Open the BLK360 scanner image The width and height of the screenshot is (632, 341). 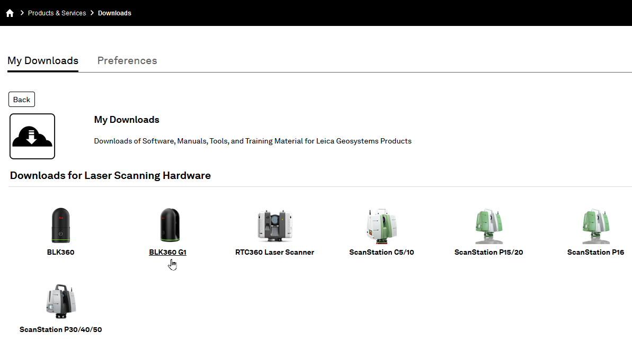60,226
